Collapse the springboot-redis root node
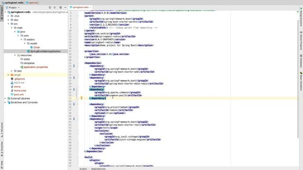 [5, 12]
